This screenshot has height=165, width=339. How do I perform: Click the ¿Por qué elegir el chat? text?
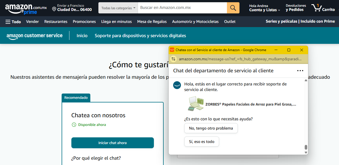[96, 158]
